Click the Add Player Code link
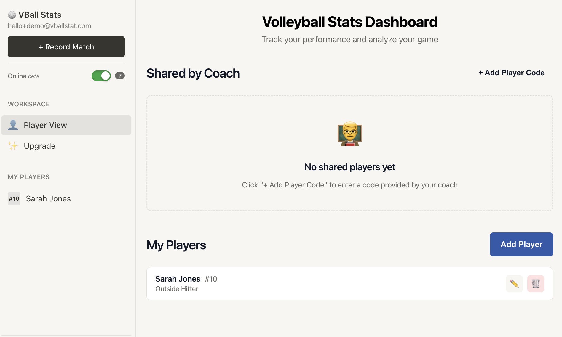 tap(511, 73)
